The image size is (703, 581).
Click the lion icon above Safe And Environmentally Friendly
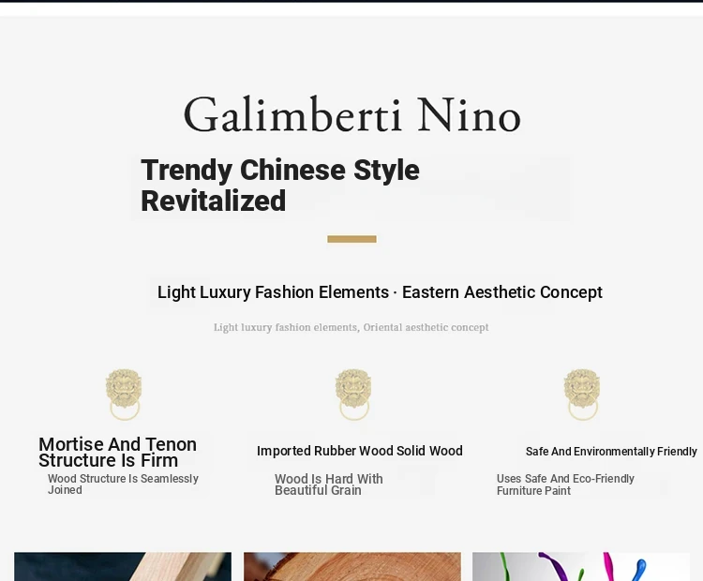tap(582, 395)
